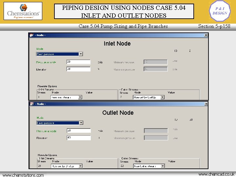
Task: Click Inlet Node maximum pressure field
Action: tap(155, 69)
